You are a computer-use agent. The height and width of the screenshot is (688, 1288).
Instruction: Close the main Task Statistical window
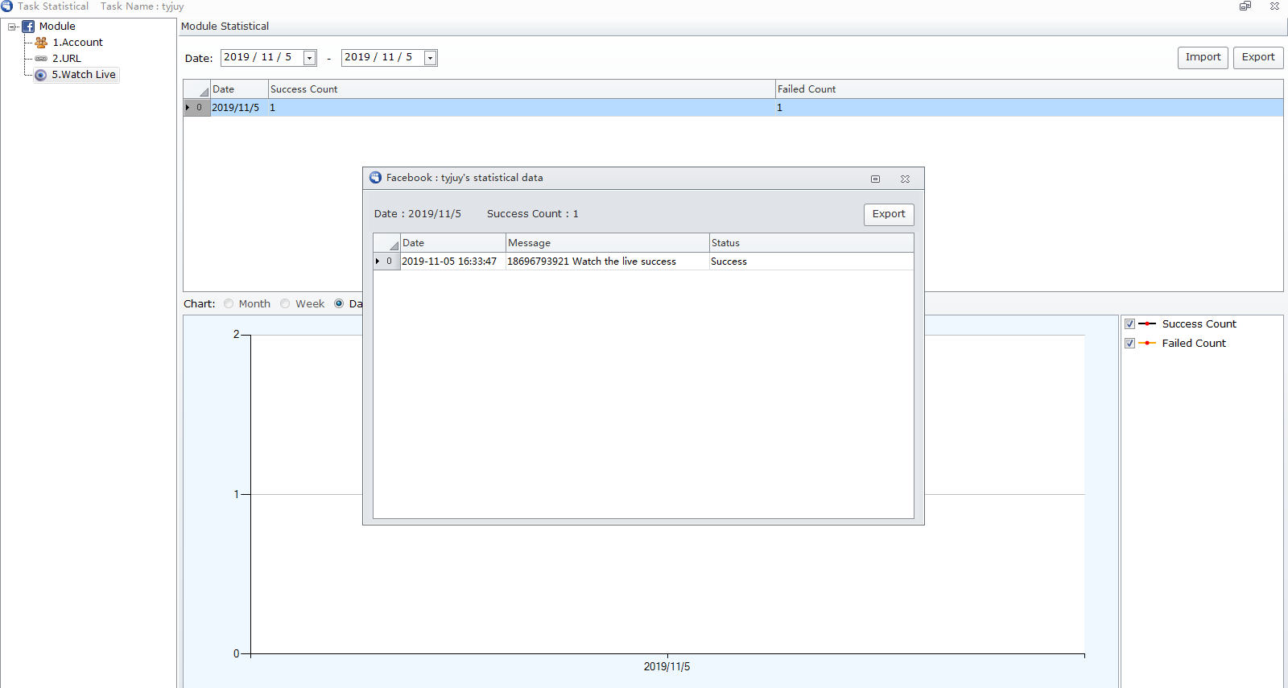click(1274, 6)
